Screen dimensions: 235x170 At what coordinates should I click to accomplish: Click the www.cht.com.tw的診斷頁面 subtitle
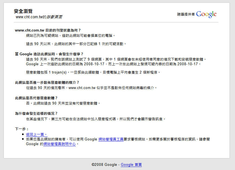tap(39, 17)
